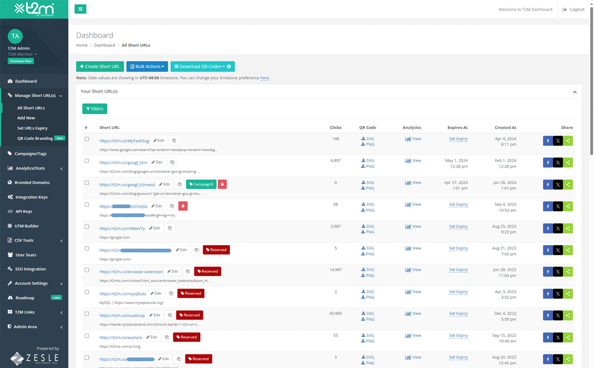Select Add New under Manage Short URLs
This screenshot has width=594, height=368.
pos(26,118)
